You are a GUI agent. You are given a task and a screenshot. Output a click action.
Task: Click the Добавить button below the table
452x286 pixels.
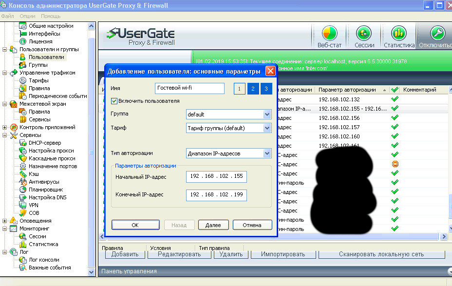click(125, 254)
